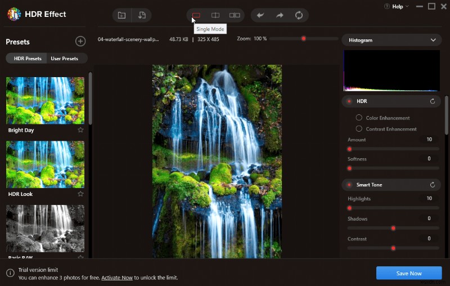Image resolution: width=450 pixels, height=286 pixels.
Task: Adjust the Shadows slider handle
Action: 393,228
